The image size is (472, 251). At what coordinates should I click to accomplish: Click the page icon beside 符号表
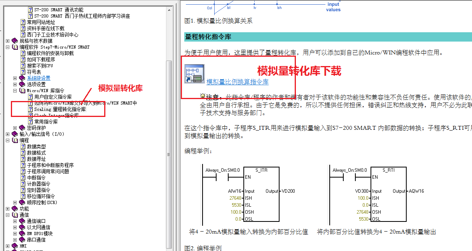click(x=23, y=72)
